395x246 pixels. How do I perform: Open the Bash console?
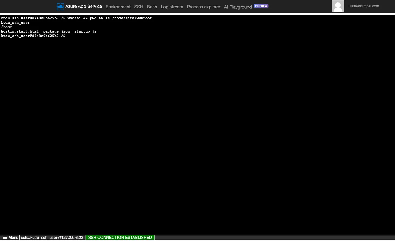click(x=152, y=7)
